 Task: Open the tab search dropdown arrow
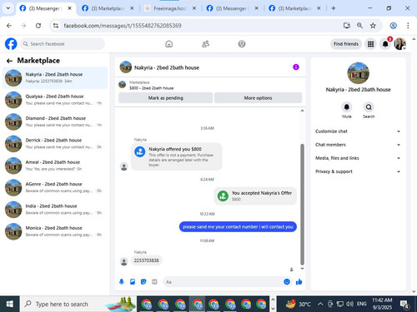(8, 8)
